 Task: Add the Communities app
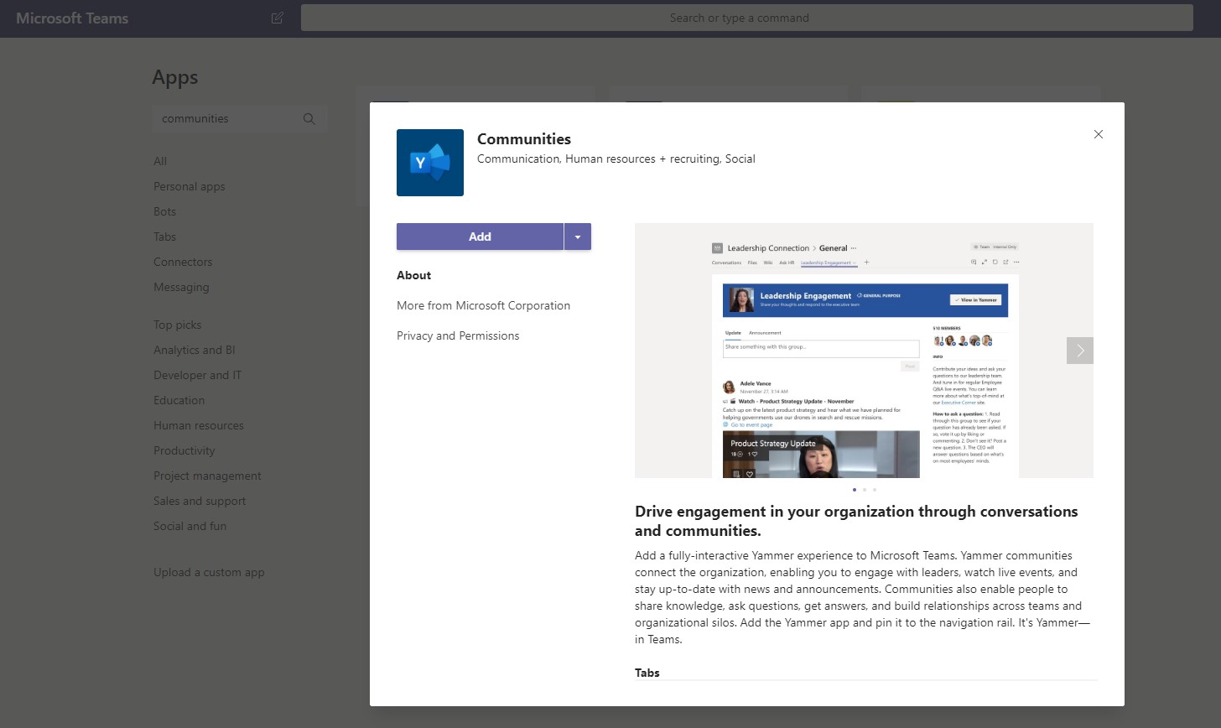[x=480, y=237]
